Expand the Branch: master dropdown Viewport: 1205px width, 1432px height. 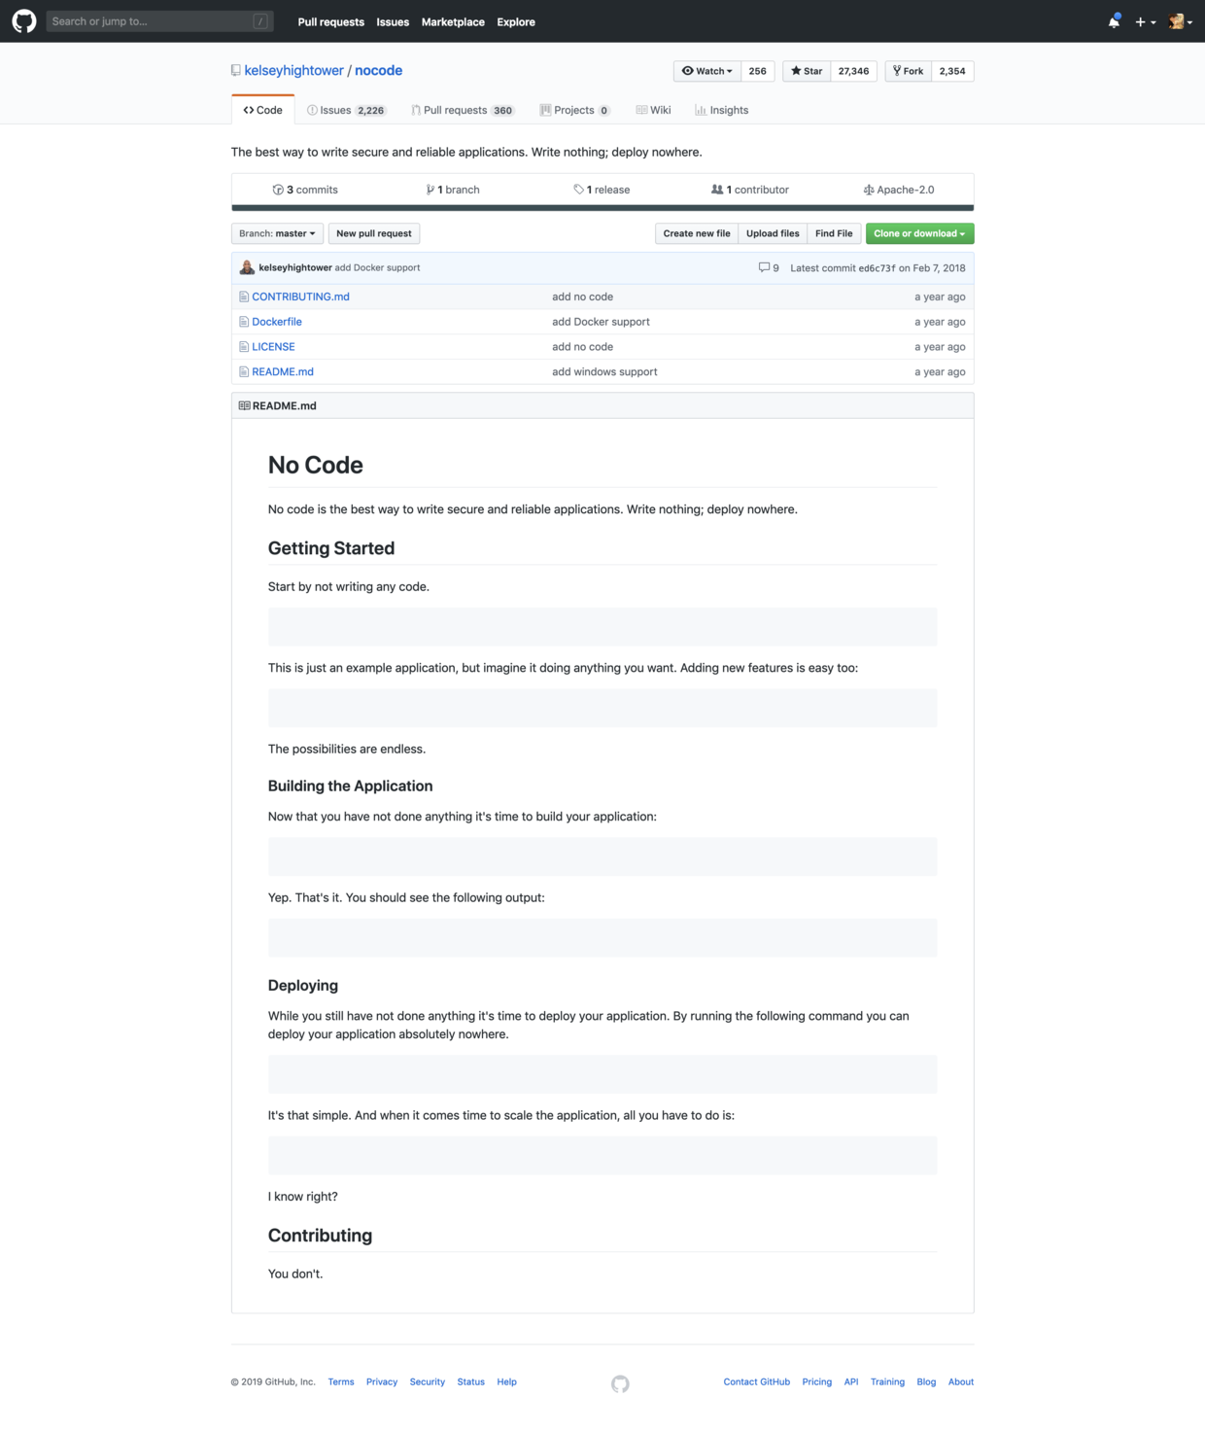pyautogui.click(x=277, y=233)
